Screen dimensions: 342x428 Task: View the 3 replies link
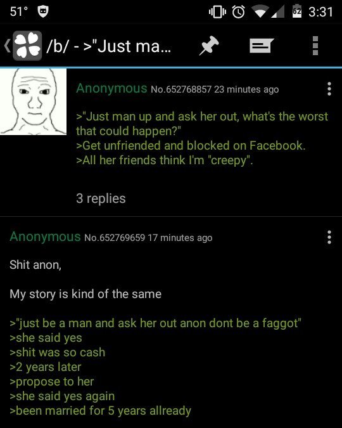pyautogui.click(x=101, y=198)
